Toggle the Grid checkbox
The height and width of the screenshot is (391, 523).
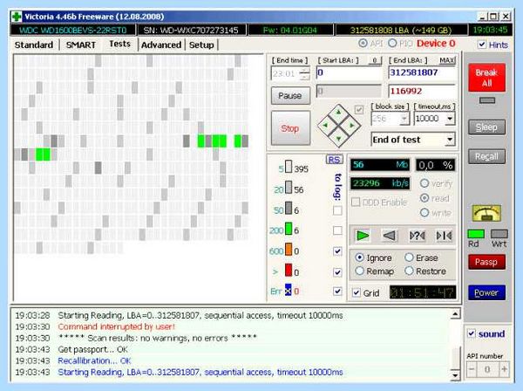click(x=357, y=293)
